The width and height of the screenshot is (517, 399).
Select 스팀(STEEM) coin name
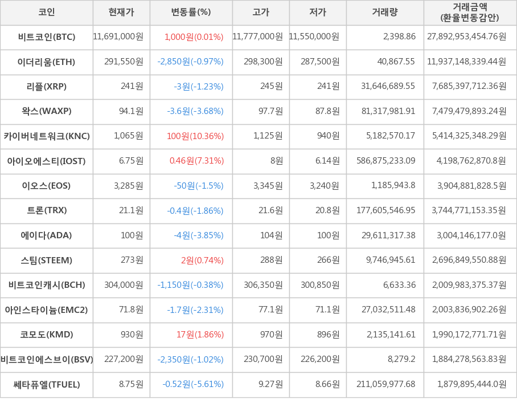point(47,260)
